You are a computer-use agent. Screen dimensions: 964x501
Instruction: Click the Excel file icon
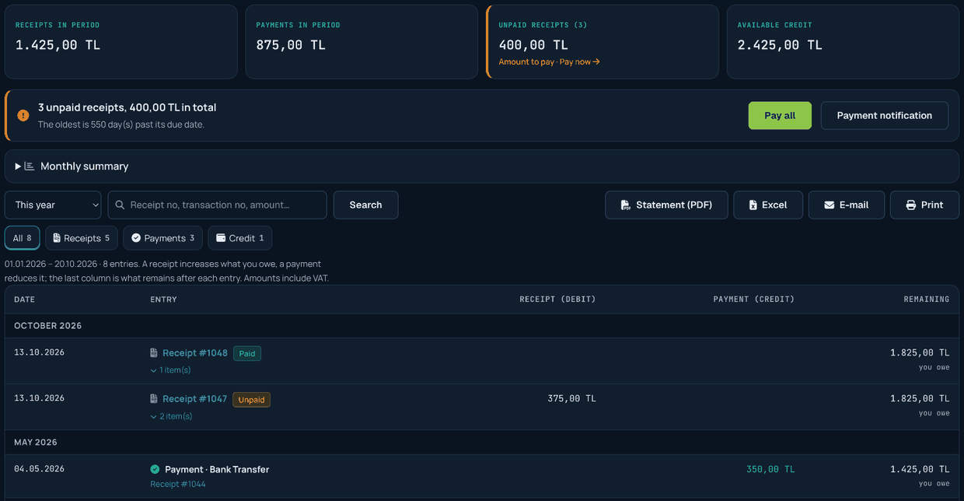pyautogui.click(x=753, y=205)
